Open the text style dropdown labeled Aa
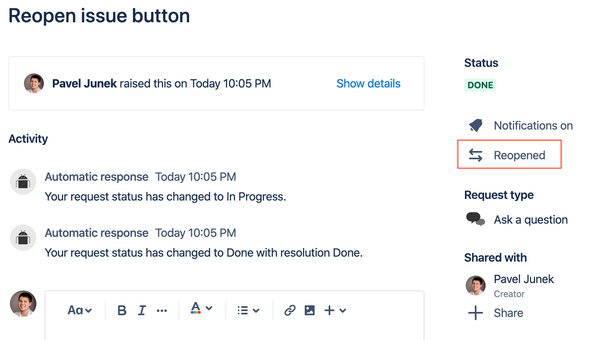The width and height of the screenshot is (602, 340). coord(79,310)
